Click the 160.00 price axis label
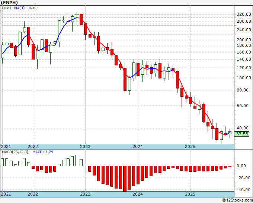 click(244, 52)
